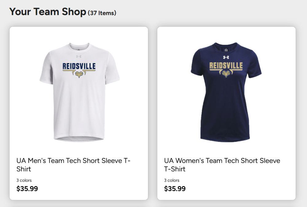Click the "(37 Items)" count label
This screenshot has width=307, height=207.
point(102,13)
